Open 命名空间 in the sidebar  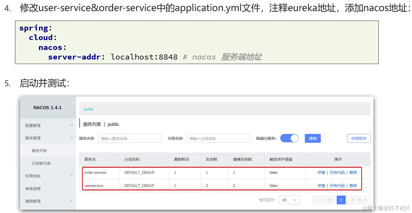click(33, 188)
